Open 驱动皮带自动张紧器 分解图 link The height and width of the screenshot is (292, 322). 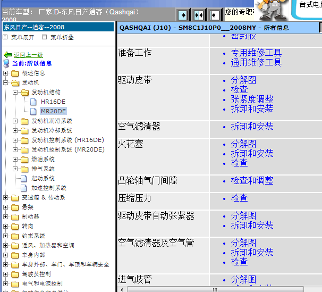(x=243, y=216)
